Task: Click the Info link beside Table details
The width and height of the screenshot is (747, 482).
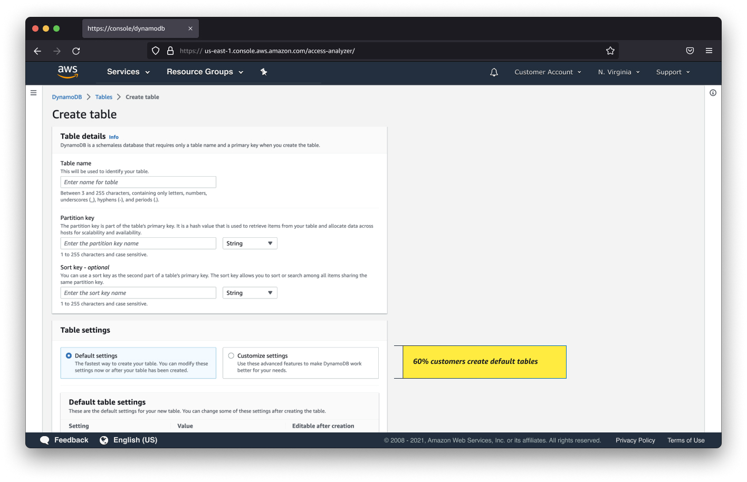Action: (113, 137)
